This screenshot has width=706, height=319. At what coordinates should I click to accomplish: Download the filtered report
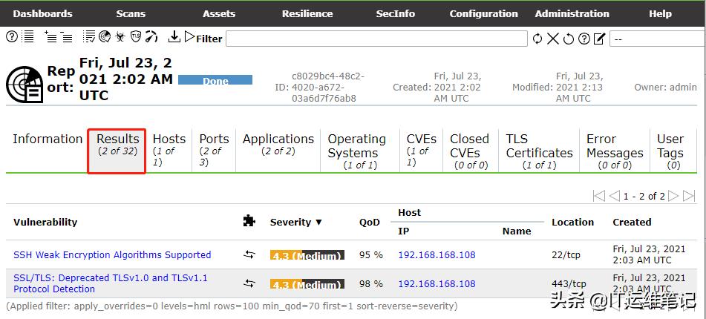pyautogui.click(x=174, y=37)
